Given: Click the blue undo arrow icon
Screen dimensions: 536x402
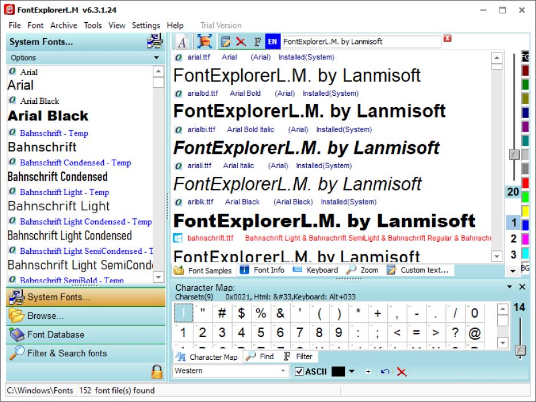Looking at the screenshot, I should (x=385, y=372).
